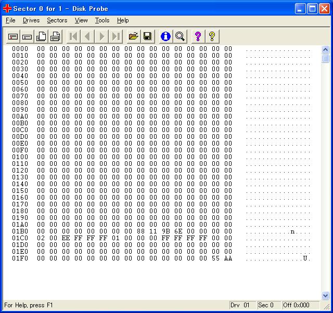Click the open folder toolbar icon
Image resolution: width=333 pixels, height=313 pixels.
(x=134, y=36)
